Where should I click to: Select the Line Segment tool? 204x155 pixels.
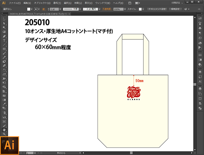click(x=4, y=45)
